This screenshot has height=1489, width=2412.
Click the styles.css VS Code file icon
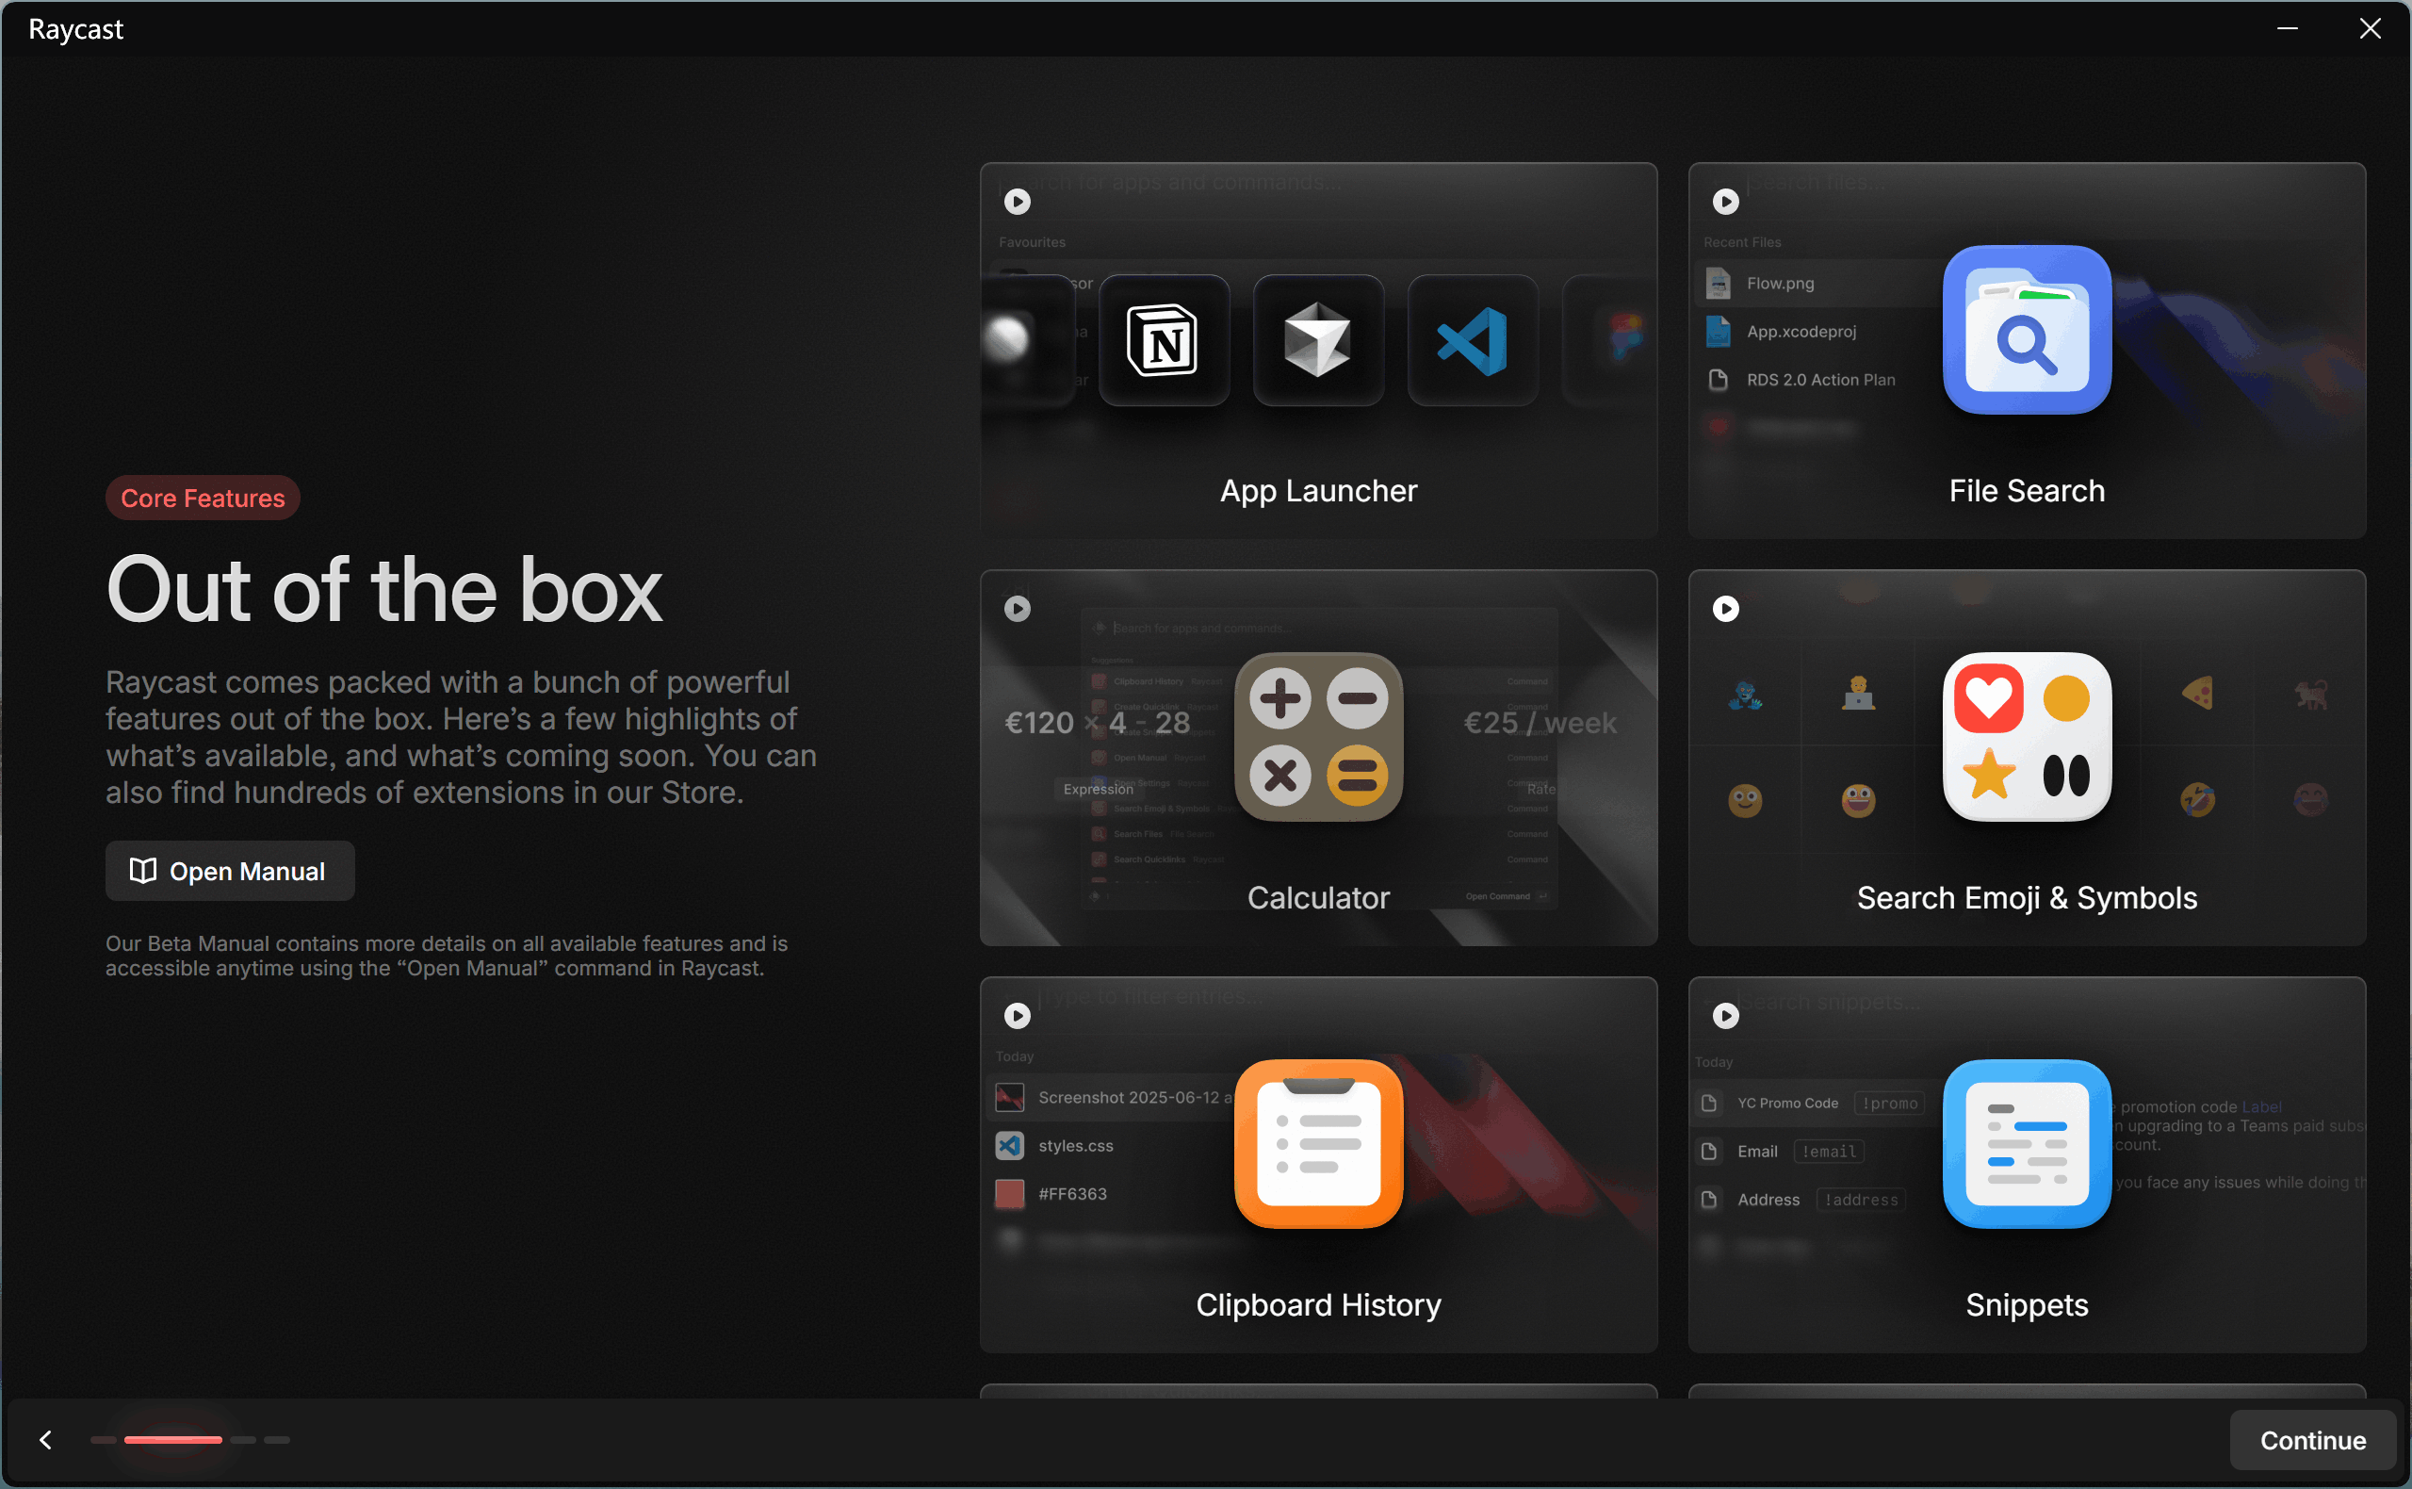tap(1009, 1145)
